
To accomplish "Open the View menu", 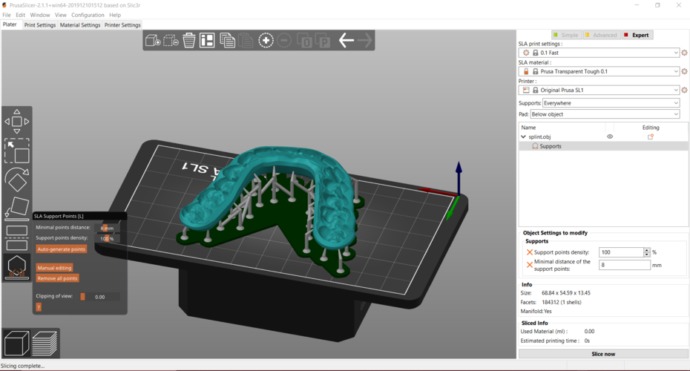I will click(x=61, y=15).
